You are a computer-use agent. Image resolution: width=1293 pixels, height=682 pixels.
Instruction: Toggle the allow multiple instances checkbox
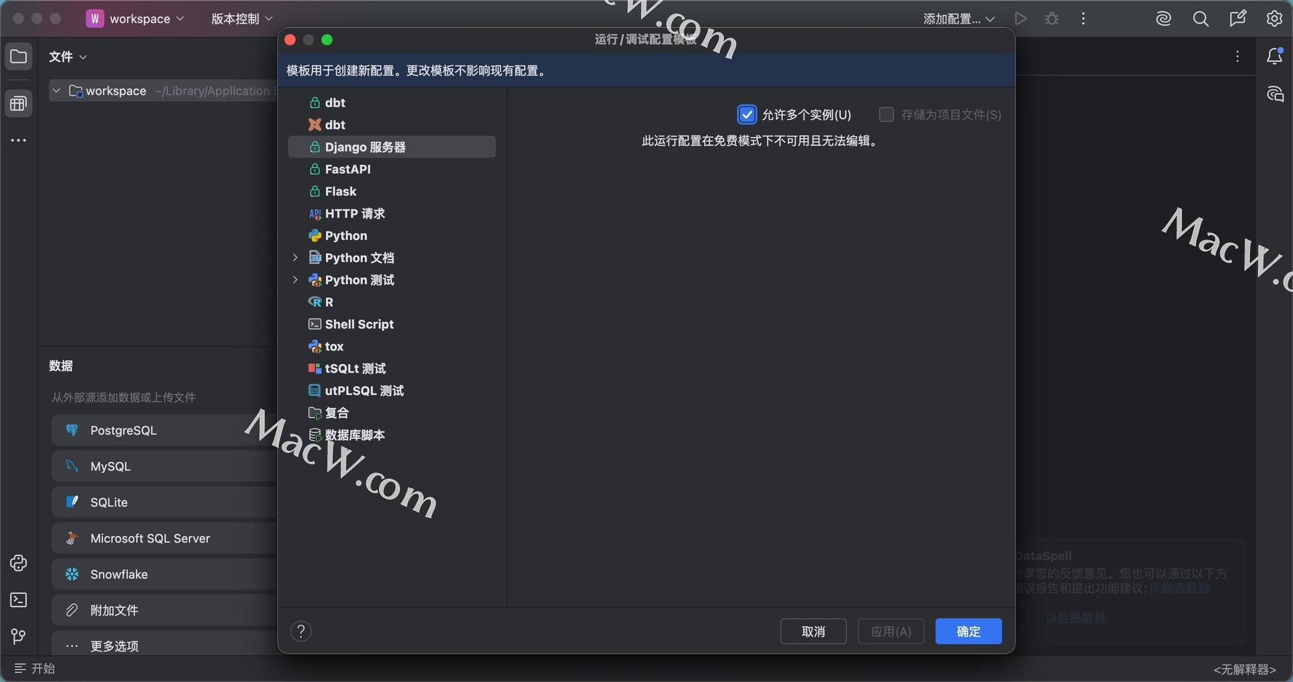[x=747, y=115]
